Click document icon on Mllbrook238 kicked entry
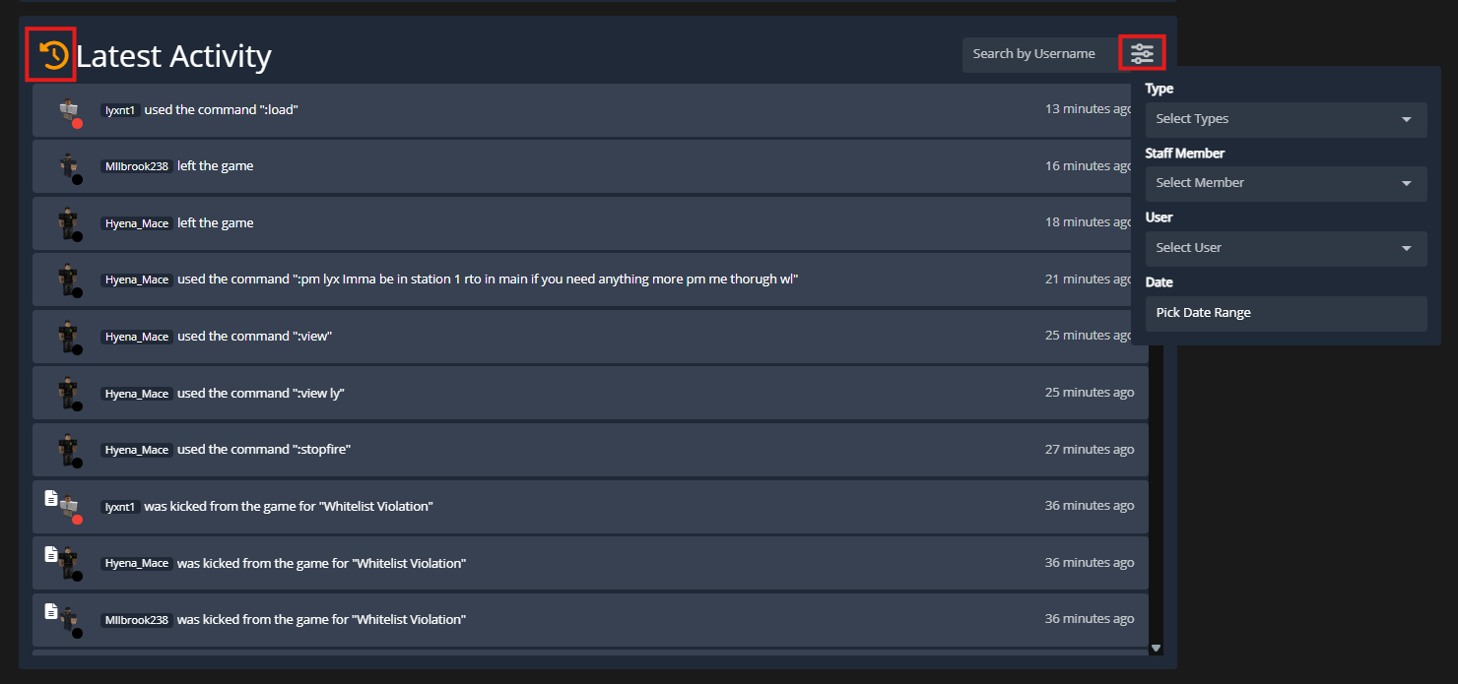The height and width of the screenshot is (684, 1458). click(x=51, y=611)
